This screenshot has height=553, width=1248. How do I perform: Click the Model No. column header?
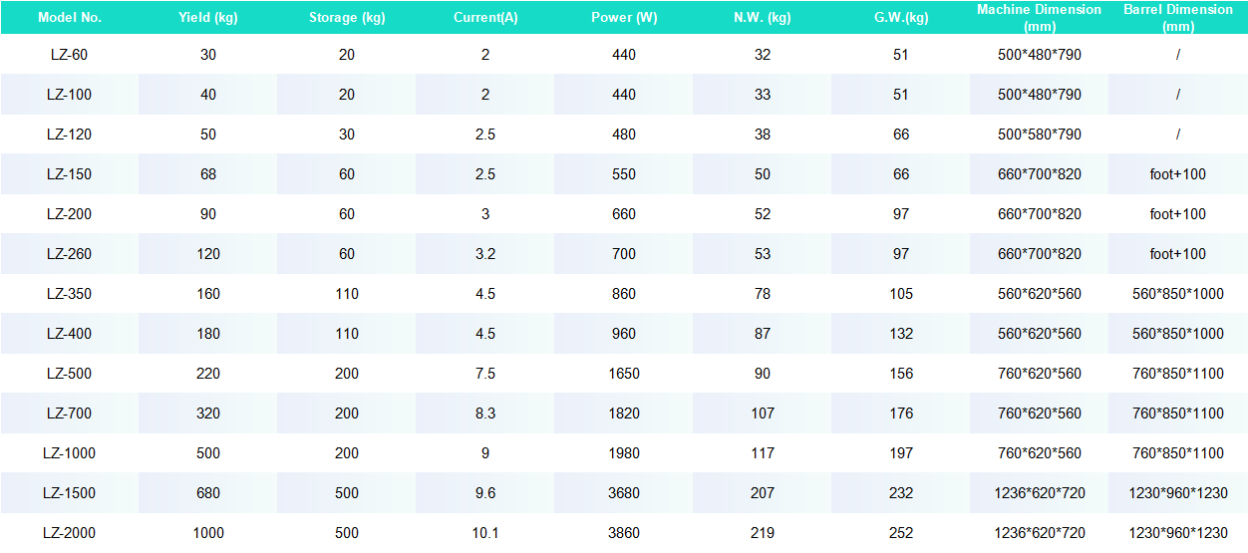click(69, 18)
